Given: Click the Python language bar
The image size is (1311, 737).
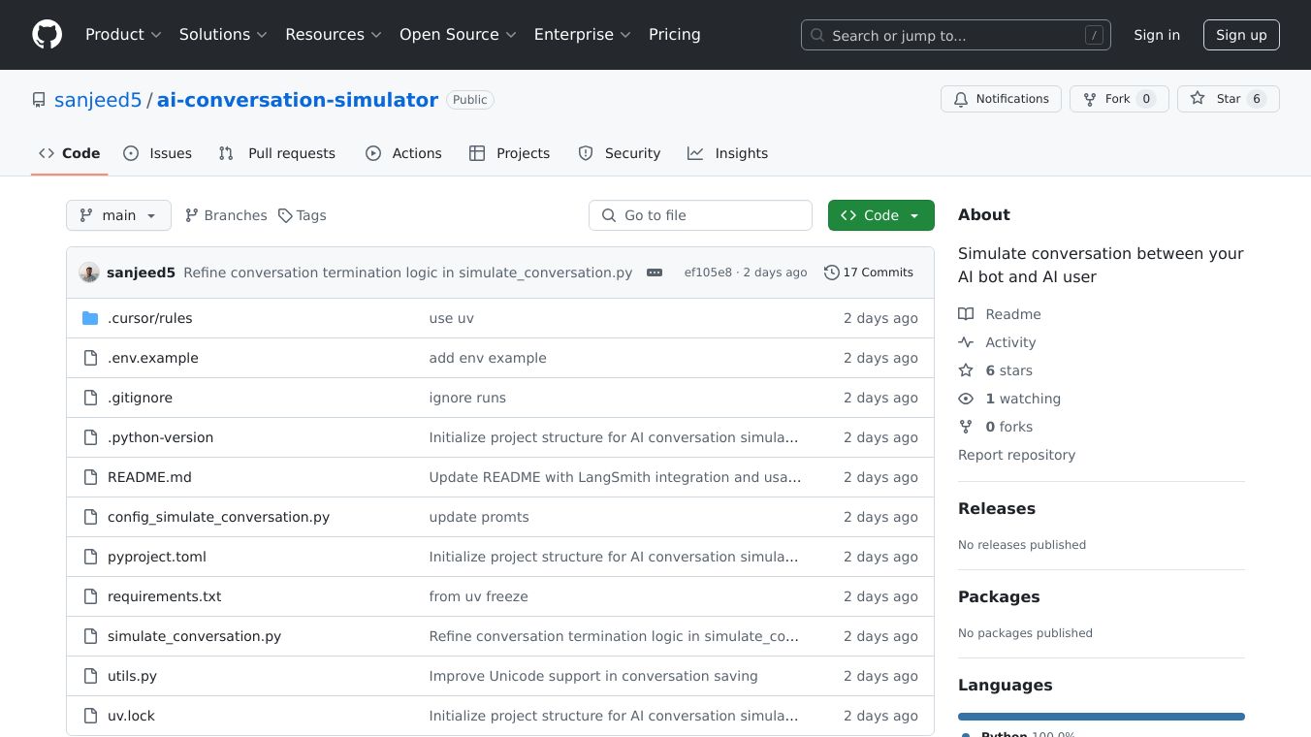Looking at the screenshot, I should coord(1101,717).
